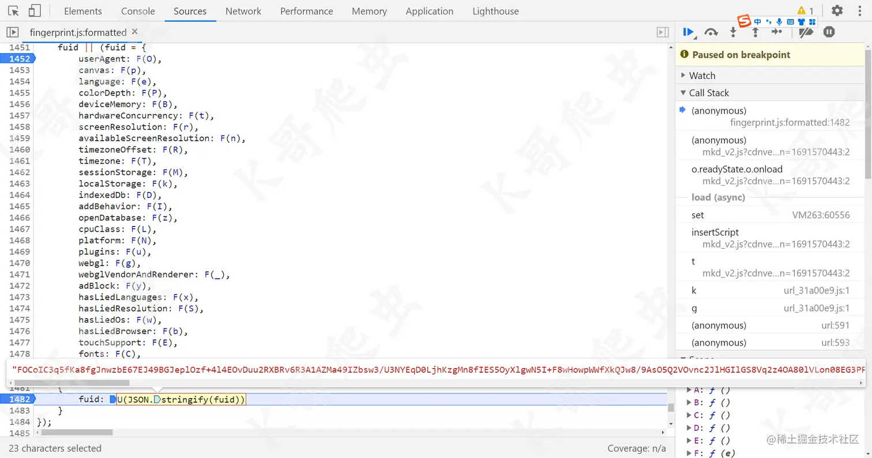
Task: Expand scope variable D
Action: pyautogui.click(x=689, y=428)
